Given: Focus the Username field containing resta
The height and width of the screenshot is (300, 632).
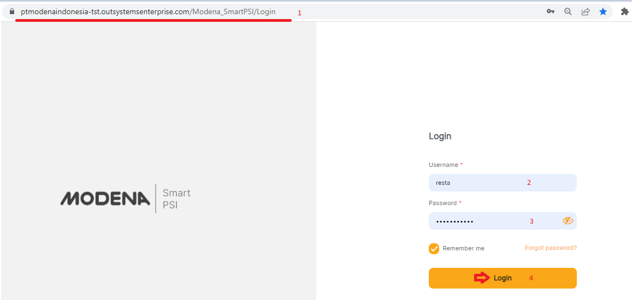Looking at the screenshot, I should (475, 183).
